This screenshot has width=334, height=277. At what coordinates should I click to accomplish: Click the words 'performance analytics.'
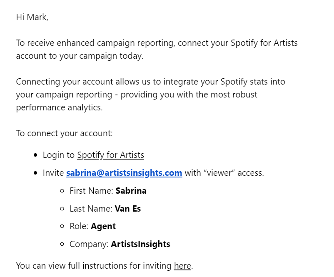(x=60, y=107)
